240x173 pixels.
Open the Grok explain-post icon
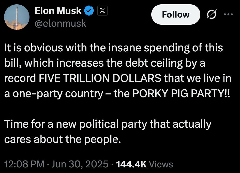click(x=211, y=15)
